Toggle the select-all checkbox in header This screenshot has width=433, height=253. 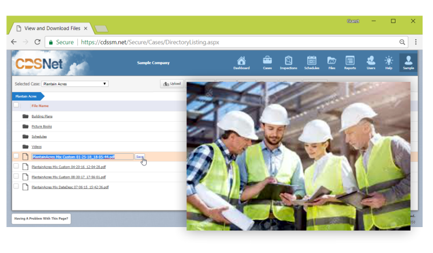click(x=16, y=105)
